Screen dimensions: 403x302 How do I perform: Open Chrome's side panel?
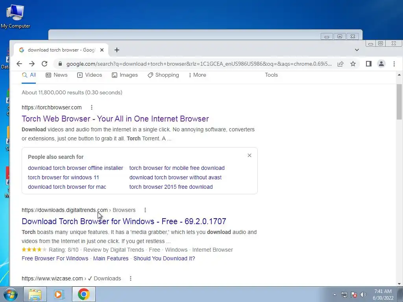coord(369,64)
